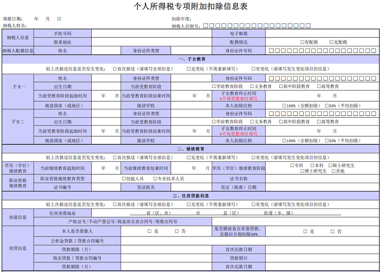
Task: Tick the 技能人员 checkbox
Action: pyautogui.click(x=124, y=179)
